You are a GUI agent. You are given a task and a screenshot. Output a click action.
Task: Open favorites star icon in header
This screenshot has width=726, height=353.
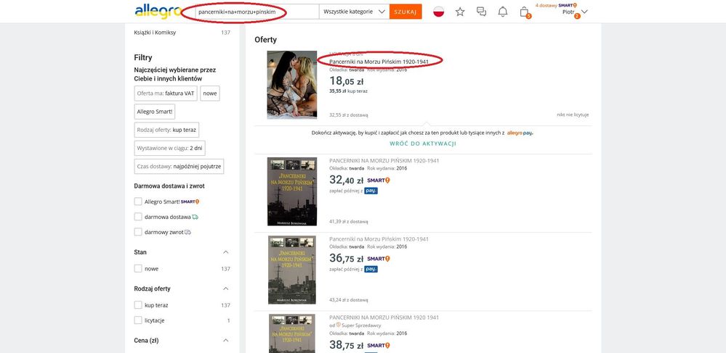(460, 12)
